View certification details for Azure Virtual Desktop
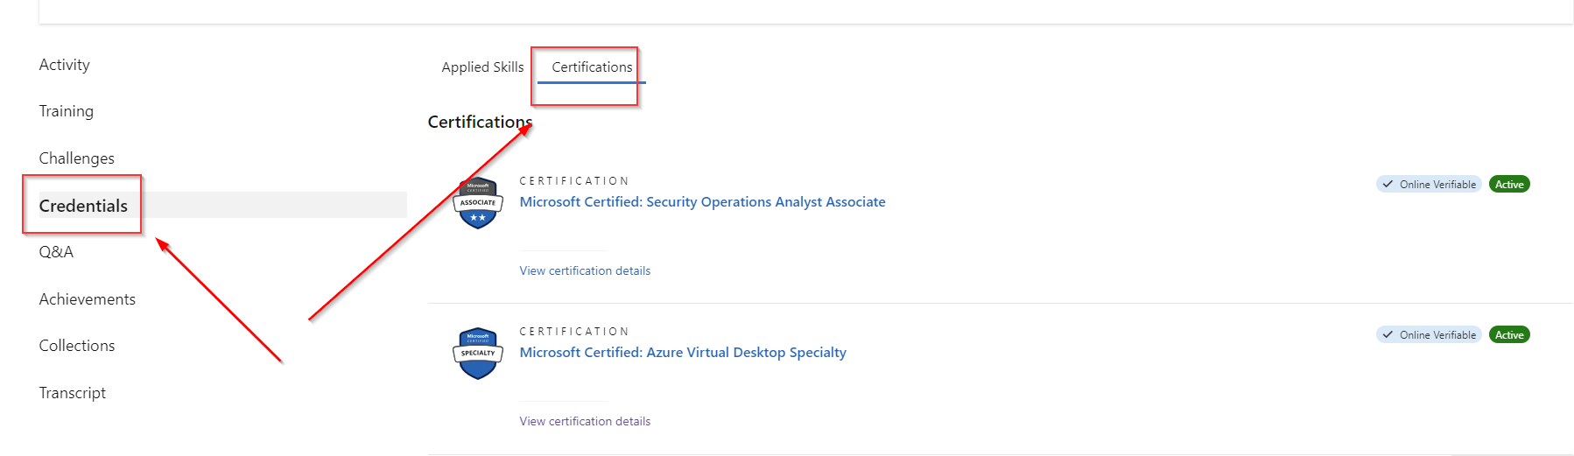1574x456 pixels. 585,422
